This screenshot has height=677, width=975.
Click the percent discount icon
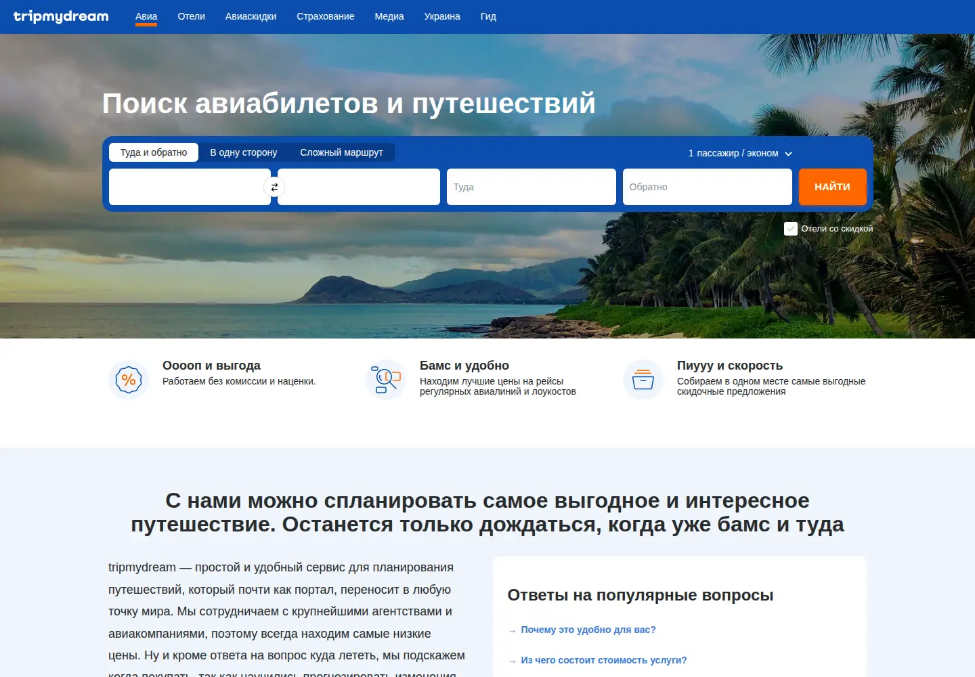(x=129, y=380)
